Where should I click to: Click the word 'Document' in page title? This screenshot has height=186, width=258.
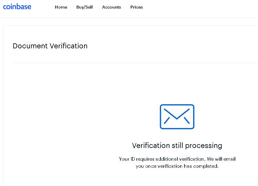pyautogui.click(x=30, y=46)
